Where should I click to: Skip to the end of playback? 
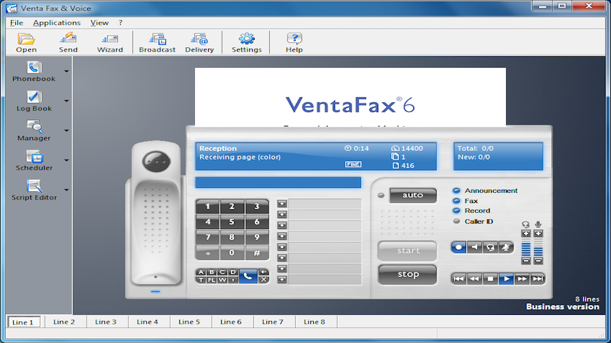538,279
